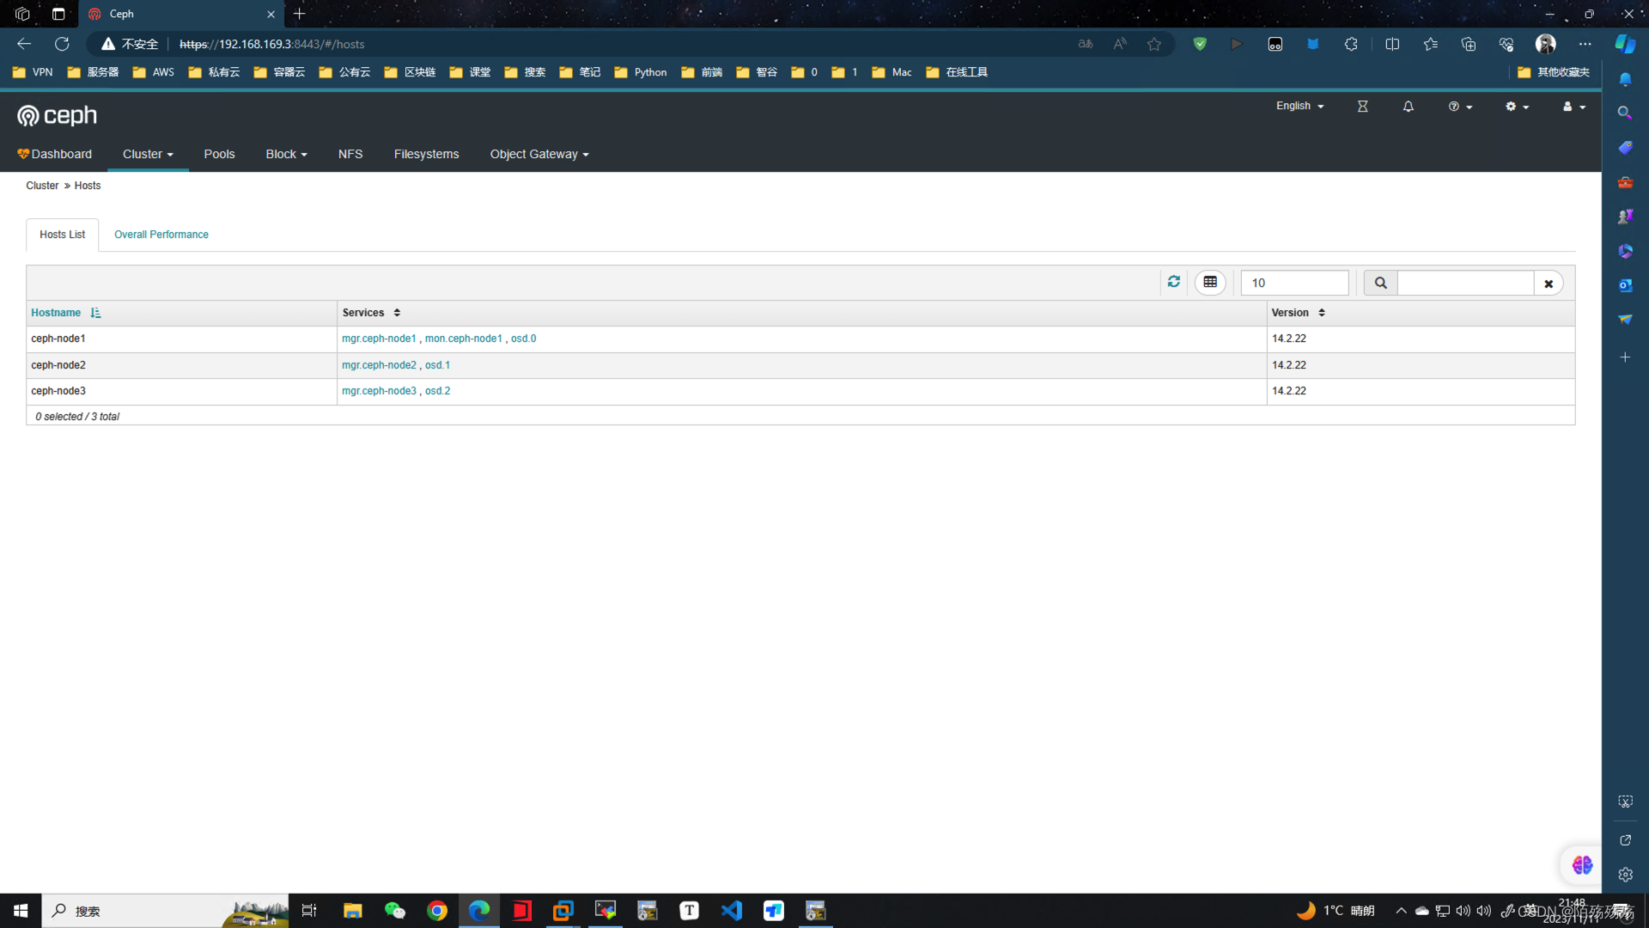Screen dimensions: 1649x928
Task: Expand the Cluster dropdown menu
Action: (147, 154)
